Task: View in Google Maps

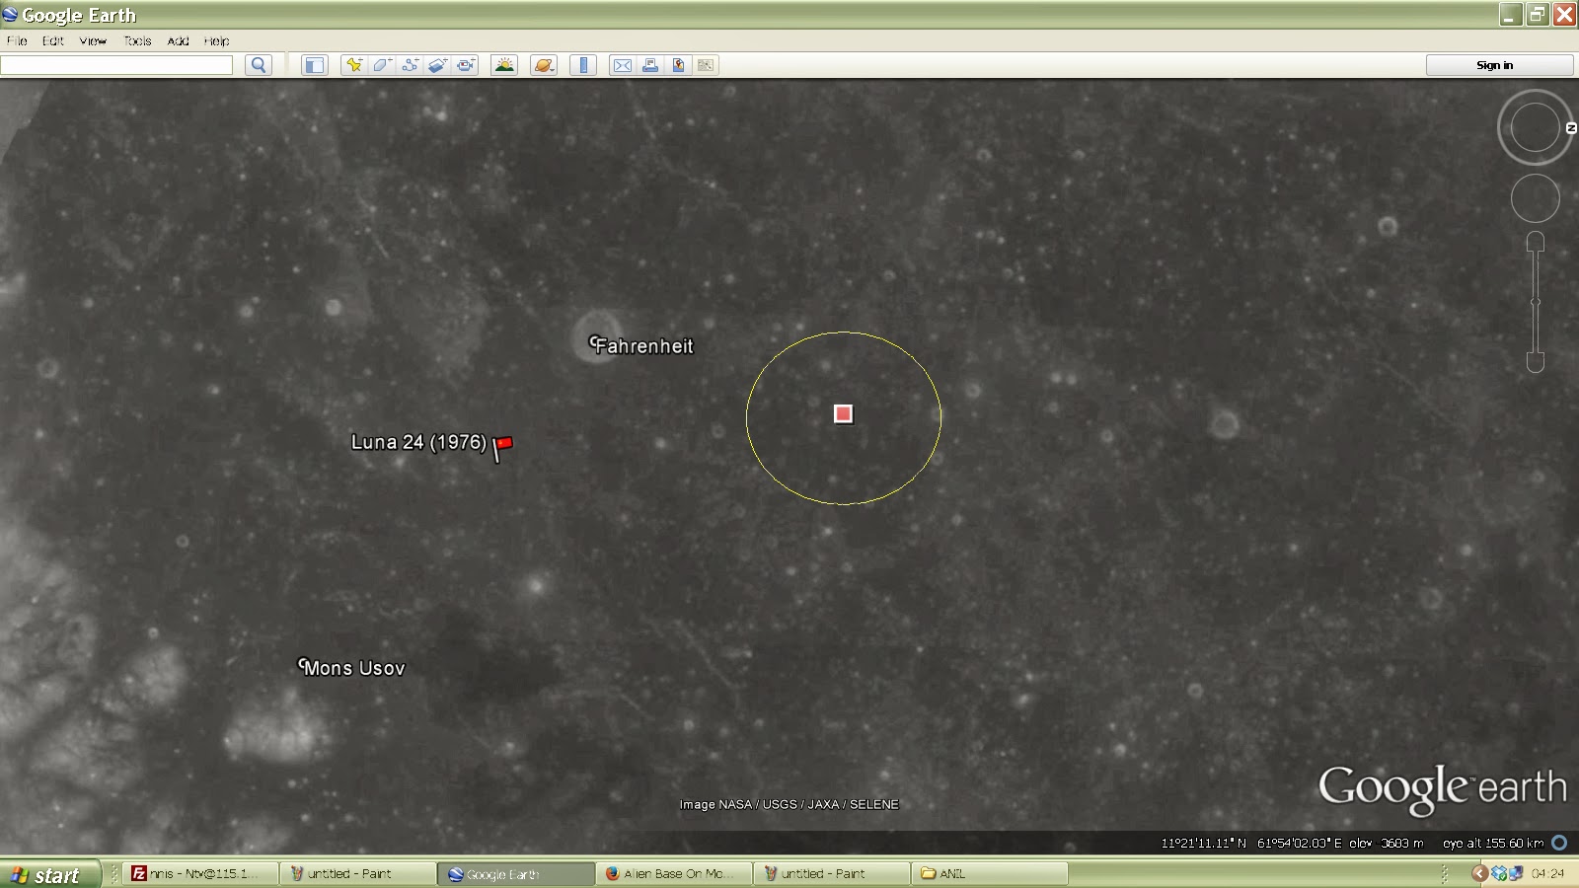Action: [678, 65]
